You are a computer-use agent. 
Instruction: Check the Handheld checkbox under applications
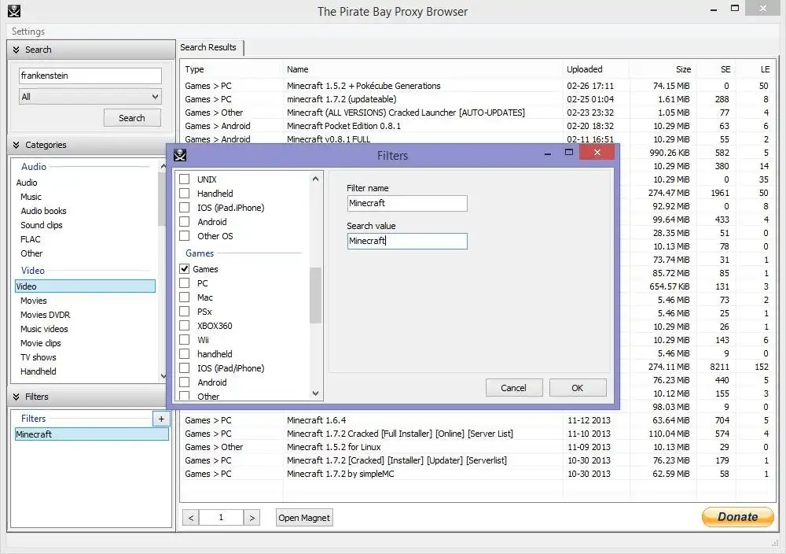(185, 194)
